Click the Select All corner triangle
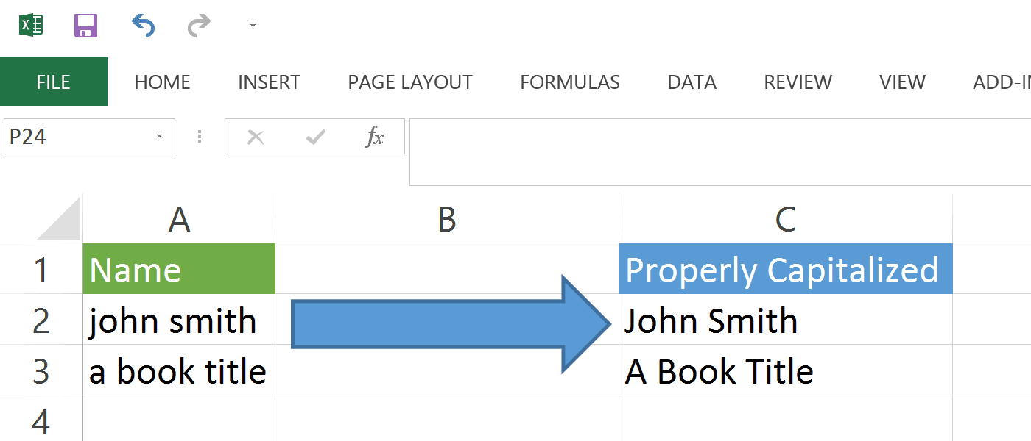The image size is (1031, 441). (59, 220)
